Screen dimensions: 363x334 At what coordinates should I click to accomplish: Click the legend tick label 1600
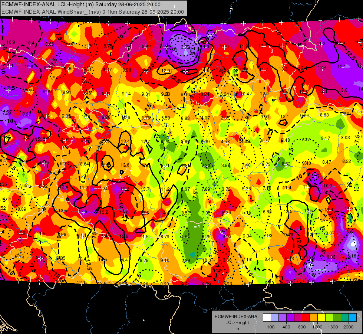[x=333, y=327]
